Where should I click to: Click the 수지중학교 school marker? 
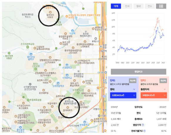click(67, 75)
